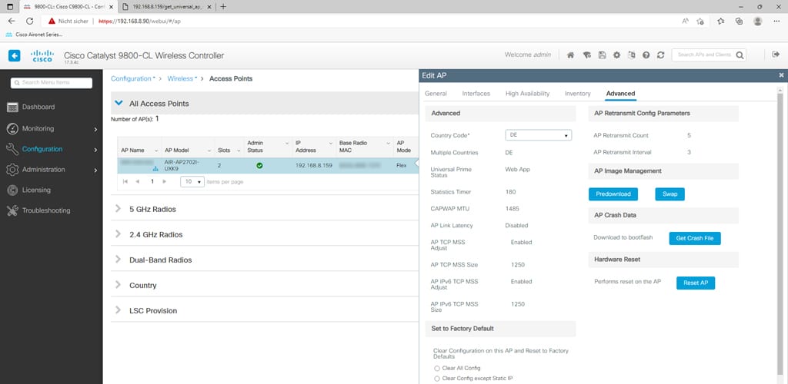This screenshot has width=788, height=384.
Task: Collapse All Access Points section
Action: (x=119, y=103)
